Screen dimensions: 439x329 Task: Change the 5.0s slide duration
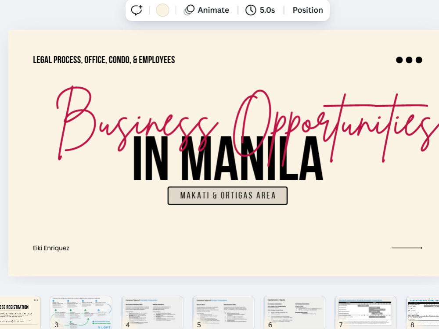pyautogui.click(x=260, y=10)
